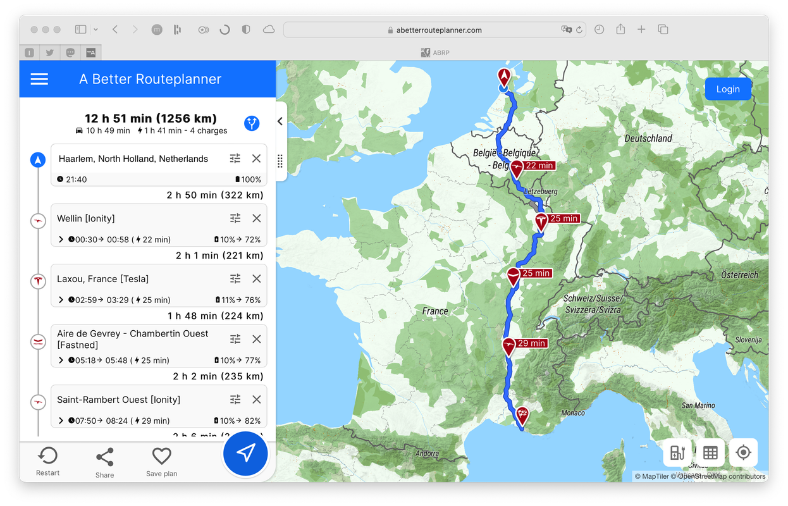Expand details of Saint-Rambert Ouest charging stop
This screenshot has height=506, width=788.
[61, 421]
